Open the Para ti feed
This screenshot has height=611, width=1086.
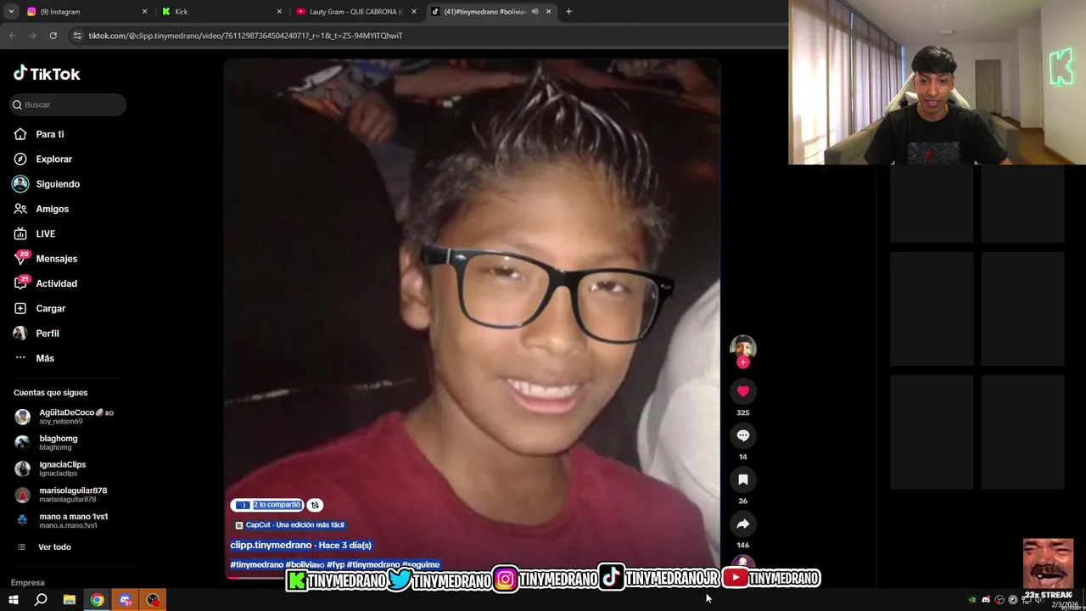coord(49,134)
